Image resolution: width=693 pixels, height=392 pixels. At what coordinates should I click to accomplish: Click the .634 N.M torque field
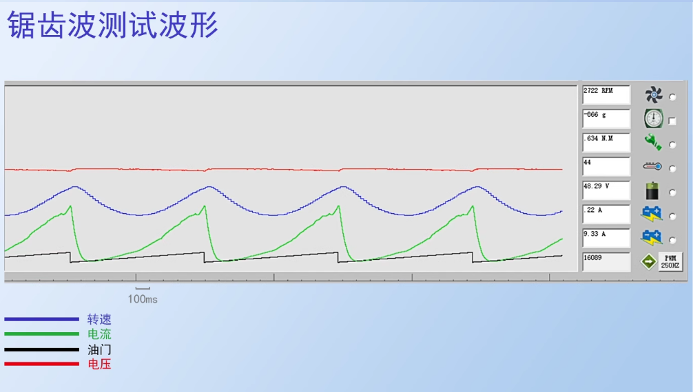(x=606, y=142)
